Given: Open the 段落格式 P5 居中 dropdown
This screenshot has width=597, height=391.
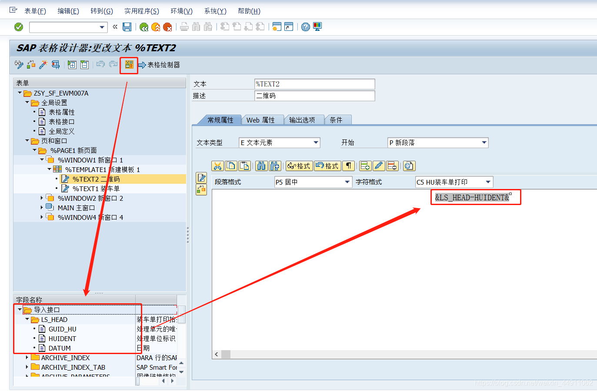Looking at the screenshot, I should [347, 182].
